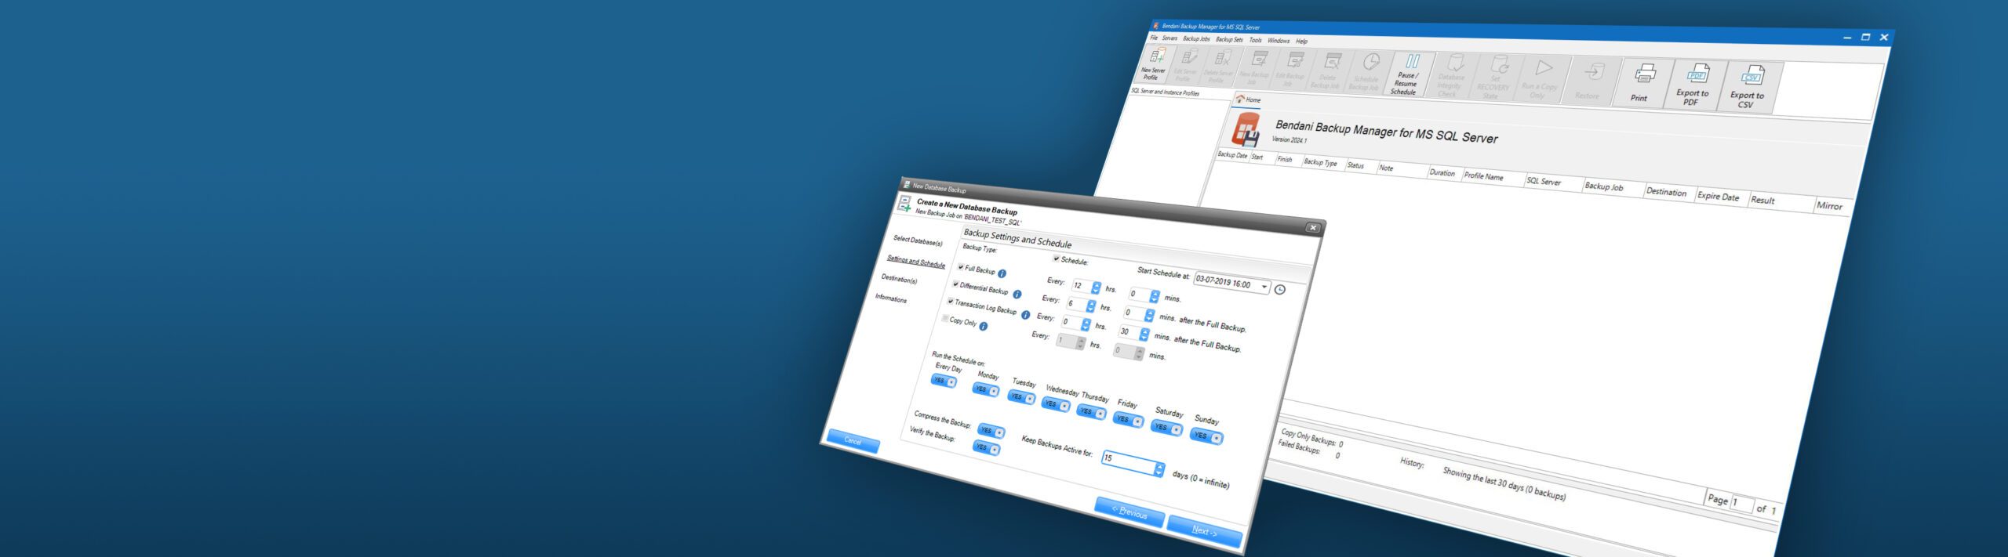Screen dimensions: 2008x557
Task: Go to the Informations step
Action: (891, 298)
